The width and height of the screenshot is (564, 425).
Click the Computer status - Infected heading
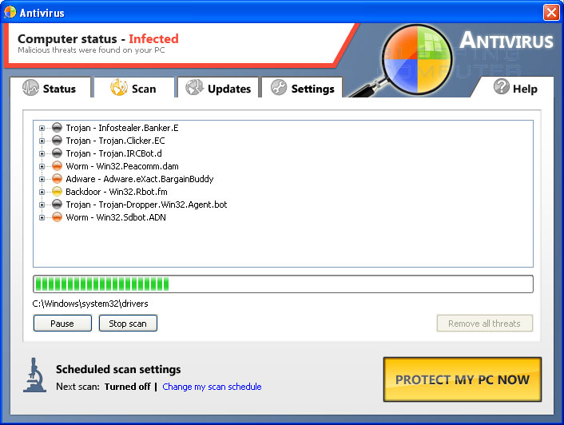(x=97, y=38)
